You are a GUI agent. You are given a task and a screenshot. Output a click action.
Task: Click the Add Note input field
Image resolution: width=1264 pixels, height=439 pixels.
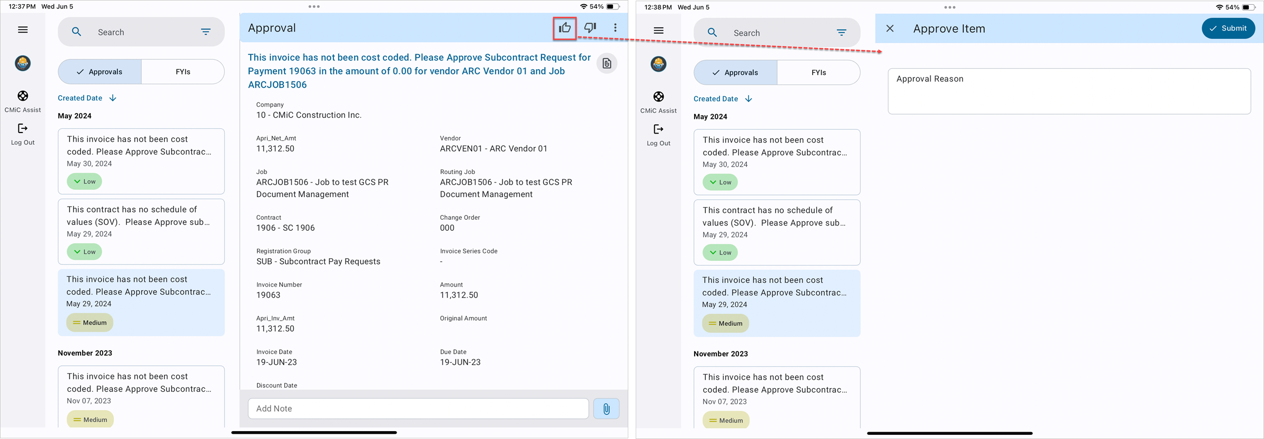pos(418,409)
